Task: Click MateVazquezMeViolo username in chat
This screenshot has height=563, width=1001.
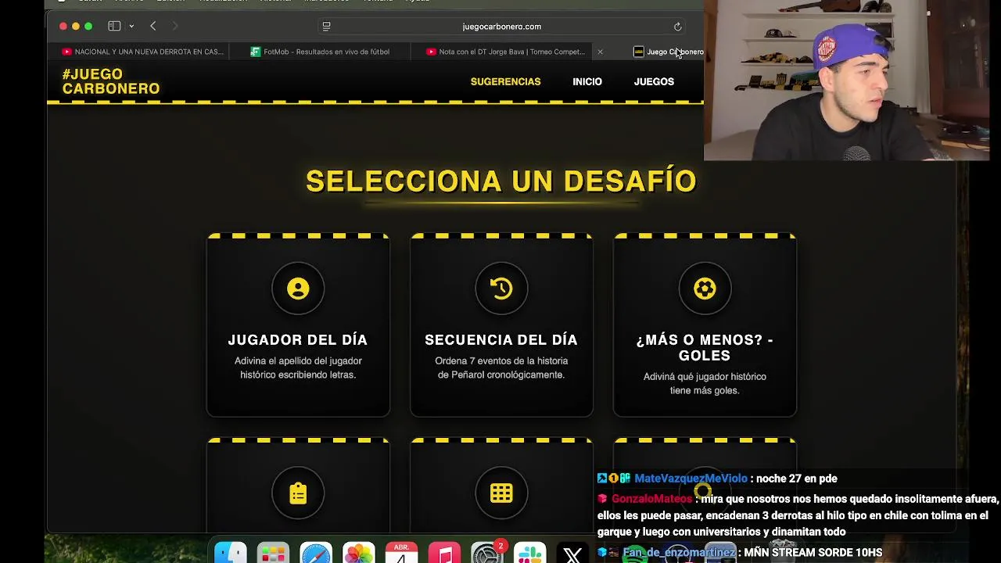Action: 691,479
